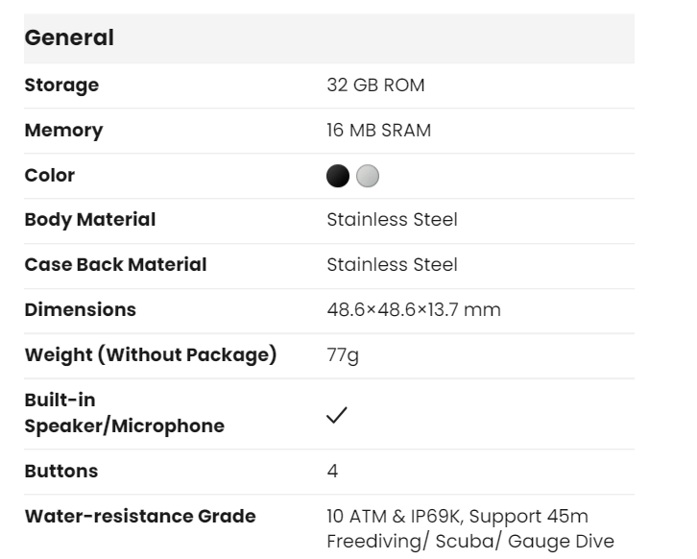Click Stainless Steel value for Case Back

point(392,265)
